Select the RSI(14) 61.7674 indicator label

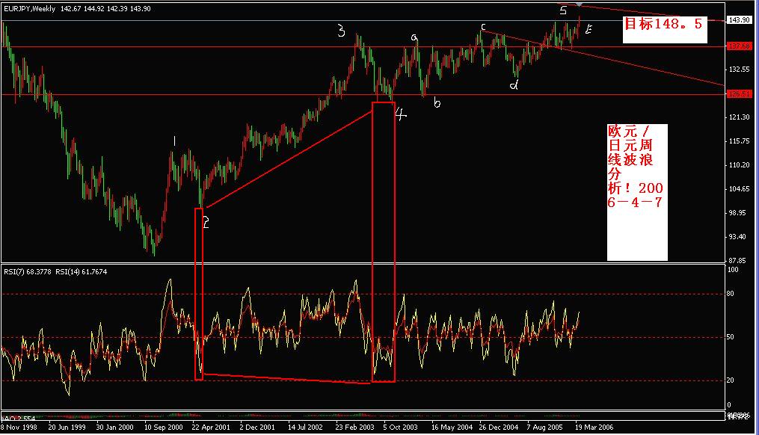coord(82,271)
